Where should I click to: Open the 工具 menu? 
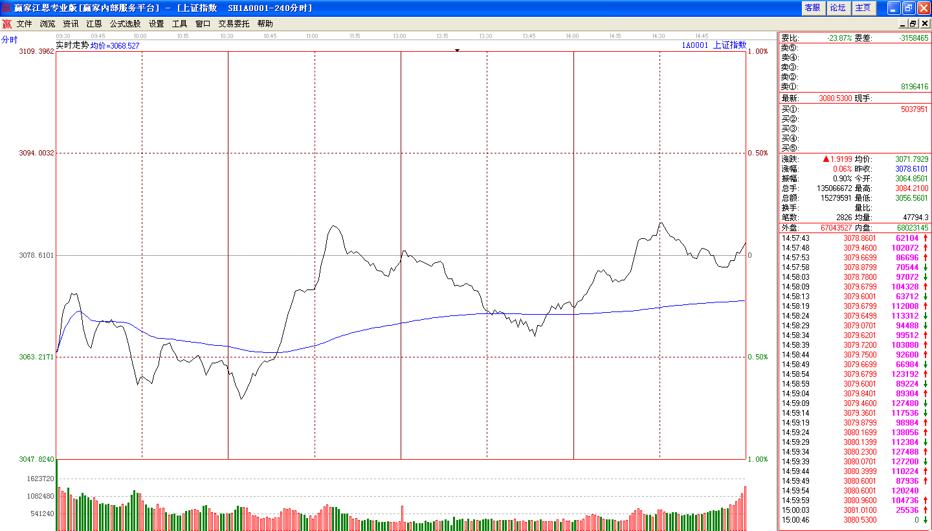coord(180,24)
